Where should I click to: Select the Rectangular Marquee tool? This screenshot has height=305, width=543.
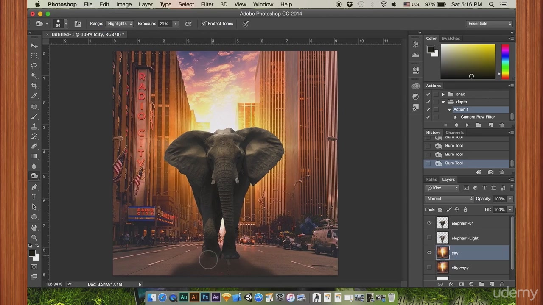point(34,55)
